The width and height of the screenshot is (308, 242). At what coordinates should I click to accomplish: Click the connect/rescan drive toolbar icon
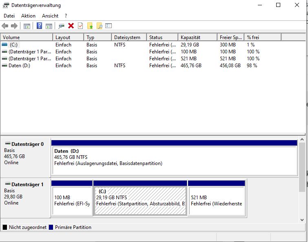tap(61, 26)
